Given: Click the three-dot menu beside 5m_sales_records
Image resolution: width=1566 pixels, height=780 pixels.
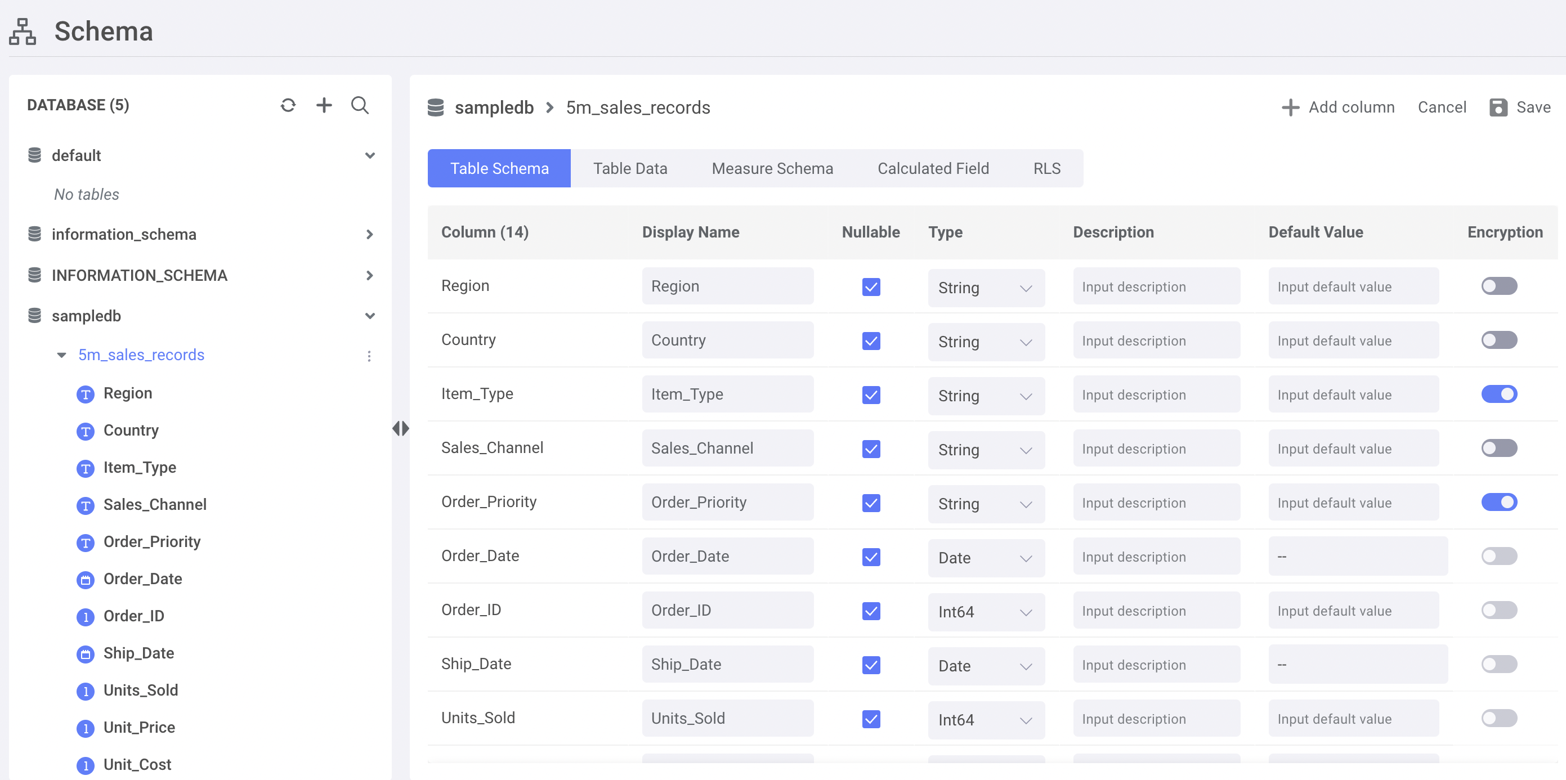Looking at the screenshot, I should 369,356.
